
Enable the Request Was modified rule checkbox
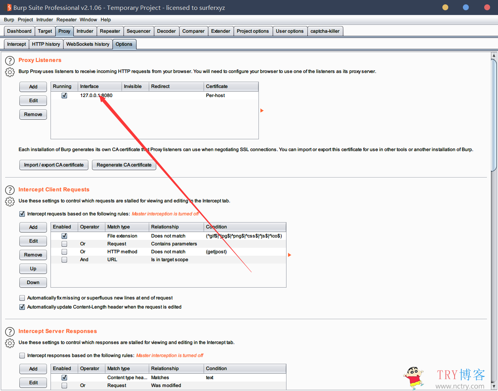tap(64, 385)
